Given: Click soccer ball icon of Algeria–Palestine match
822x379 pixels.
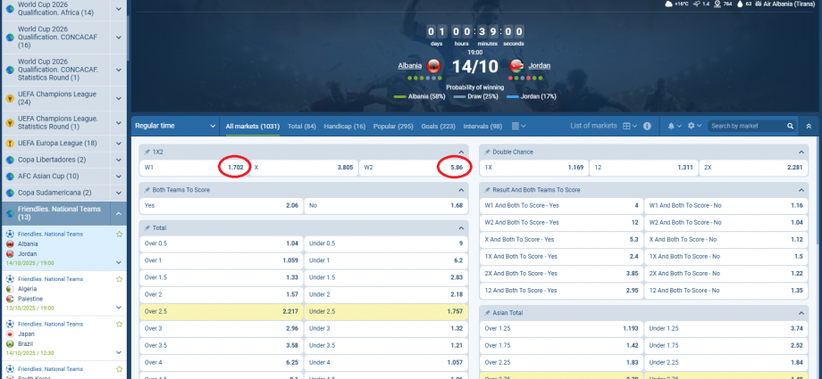Looking at the screenshot, I should (x=10, y=279).
